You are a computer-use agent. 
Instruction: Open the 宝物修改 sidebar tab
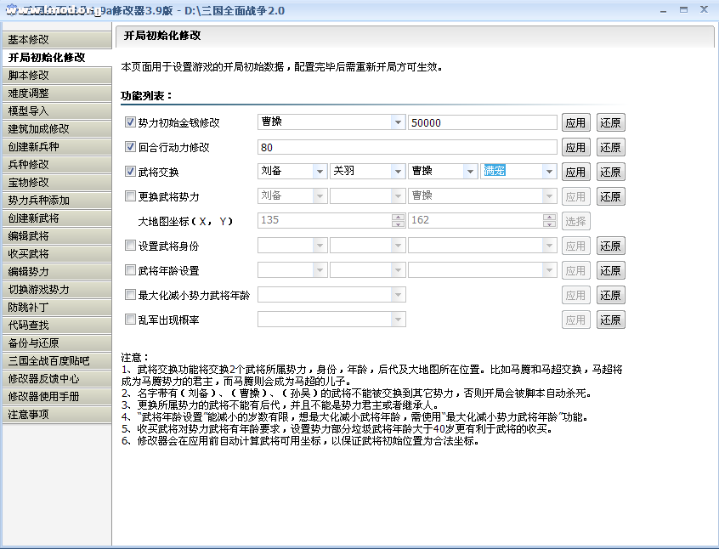coord(56,183)
